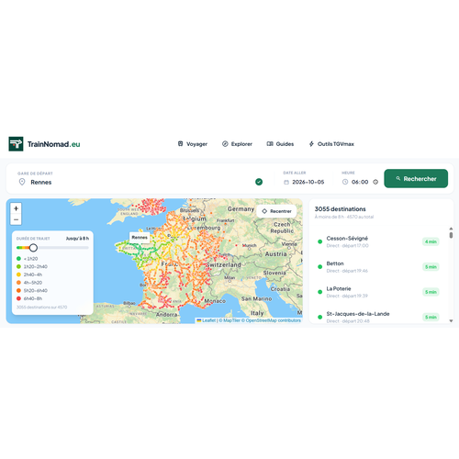Click the green dot beside La Poterie
Screen dimensions: 459x459
tap(320, 292)
